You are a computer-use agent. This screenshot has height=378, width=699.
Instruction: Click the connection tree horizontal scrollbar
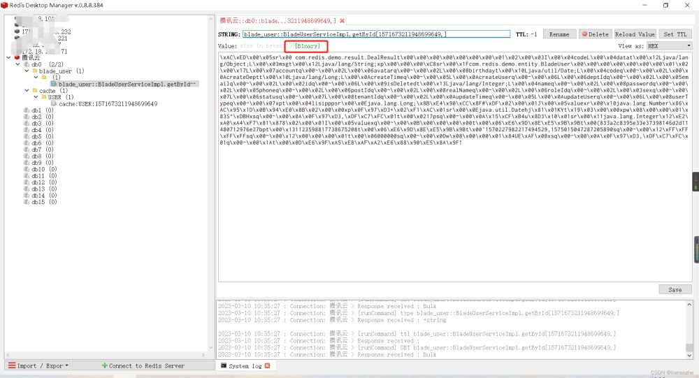pyautogui.click(x=106, y=355)
